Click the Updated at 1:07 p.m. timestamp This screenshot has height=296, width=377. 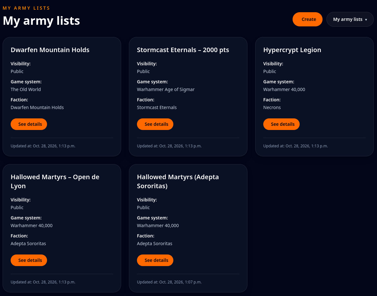169,282
